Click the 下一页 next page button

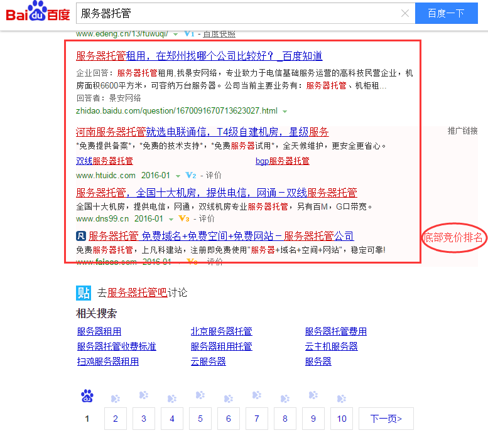[x=386, y=419]
